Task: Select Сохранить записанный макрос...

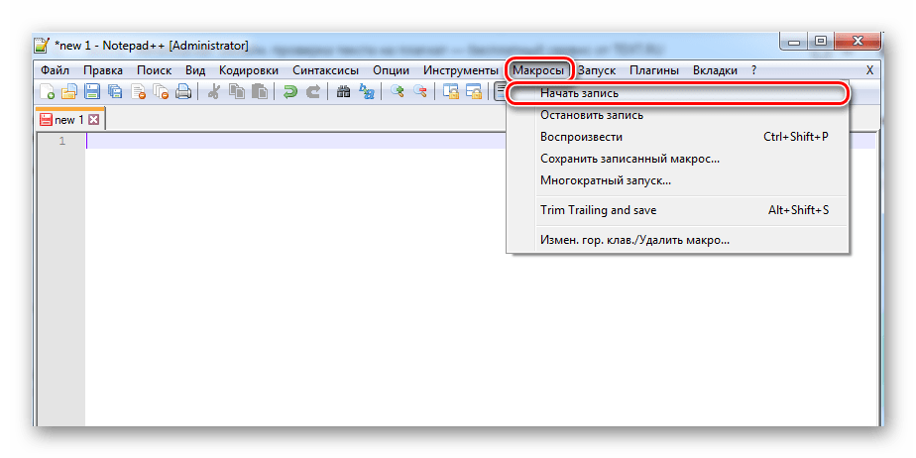Action: [678, 159]
